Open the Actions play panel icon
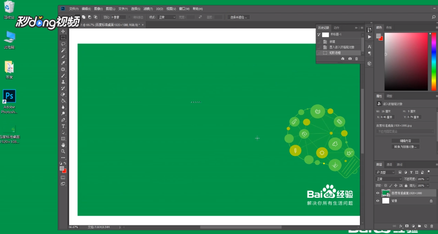Viewport: 438px width, 234px height. [369, 37]
